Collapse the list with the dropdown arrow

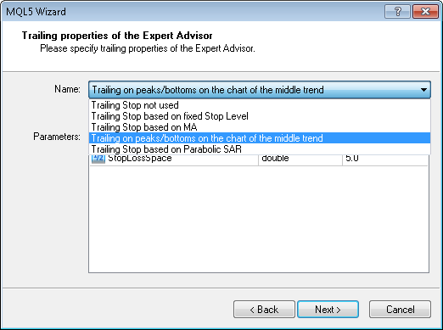coord(423,90)
